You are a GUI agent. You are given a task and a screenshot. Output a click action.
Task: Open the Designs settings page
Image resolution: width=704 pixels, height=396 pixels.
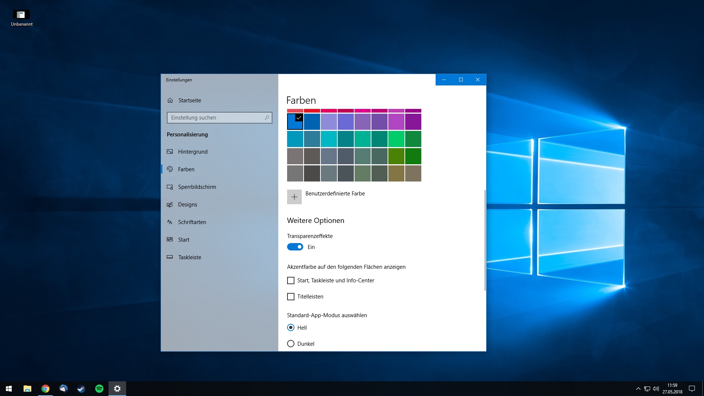187,205
